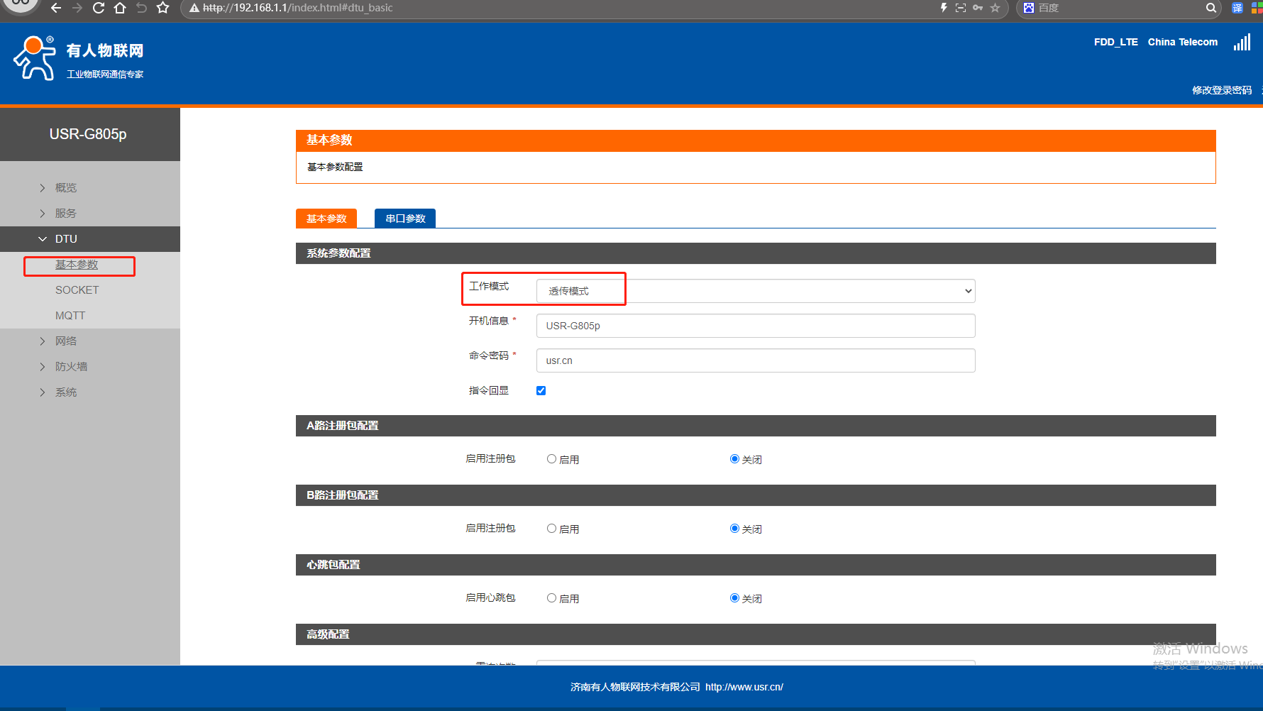Click the startup info input field

[x=755, y=326]
